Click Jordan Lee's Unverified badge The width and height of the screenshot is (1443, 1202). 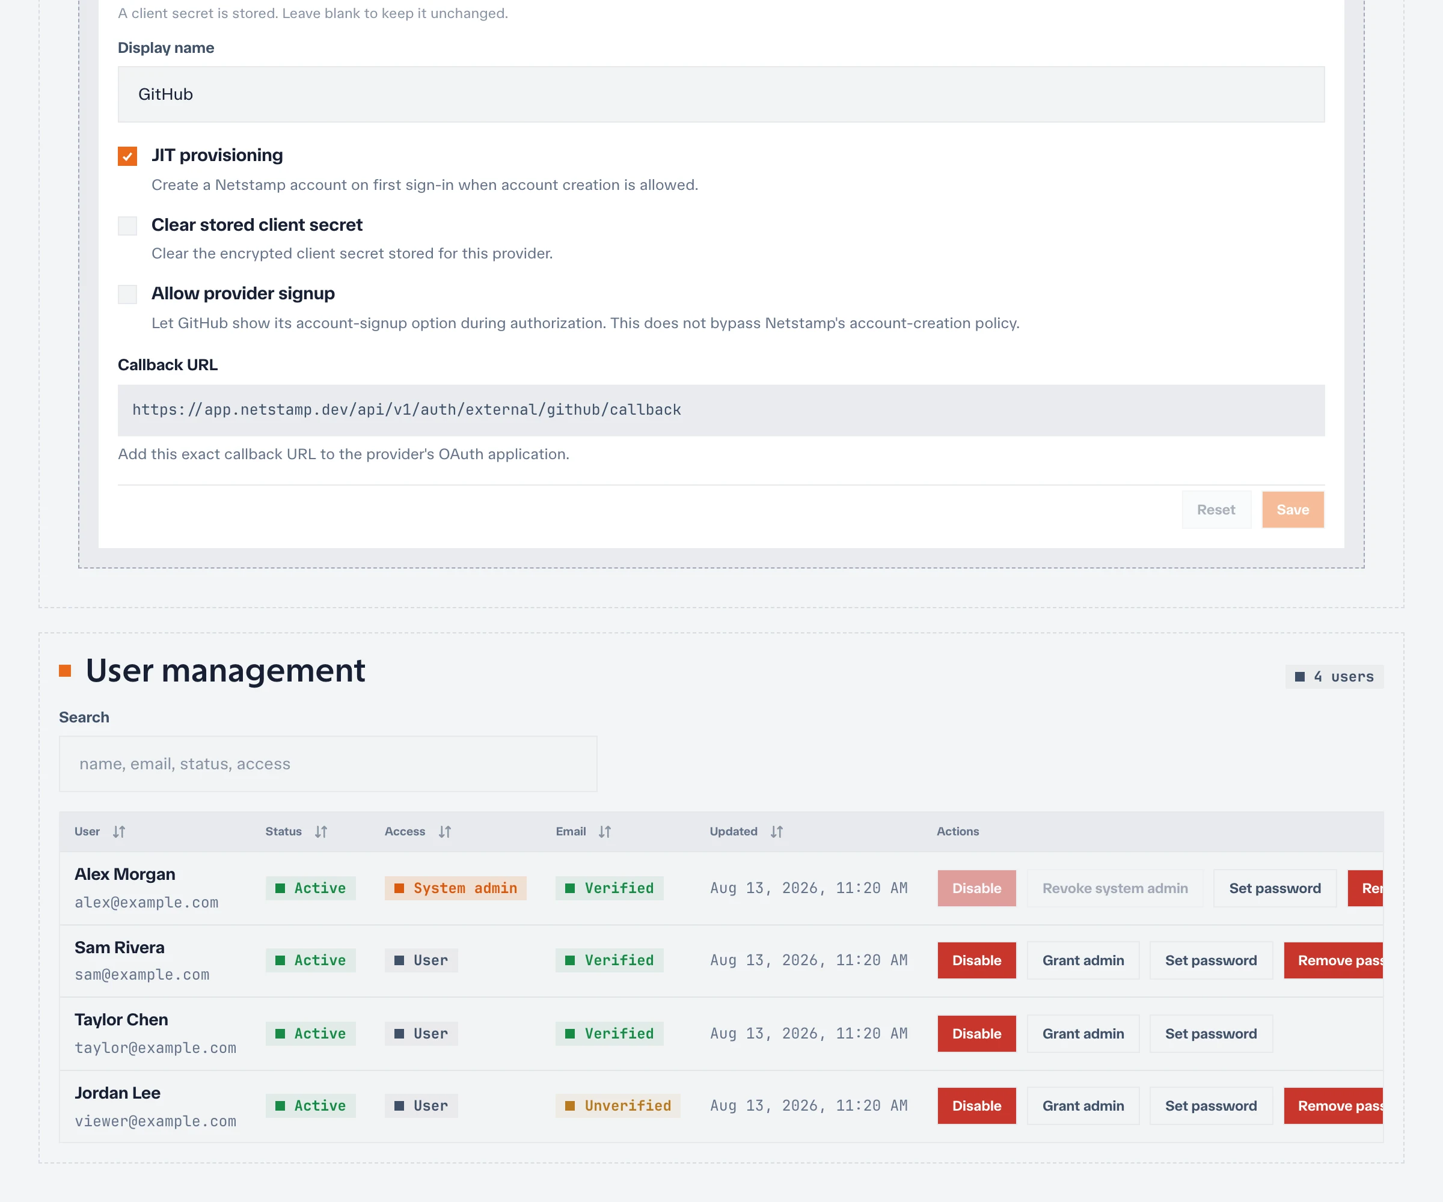tap(617, 1106)
